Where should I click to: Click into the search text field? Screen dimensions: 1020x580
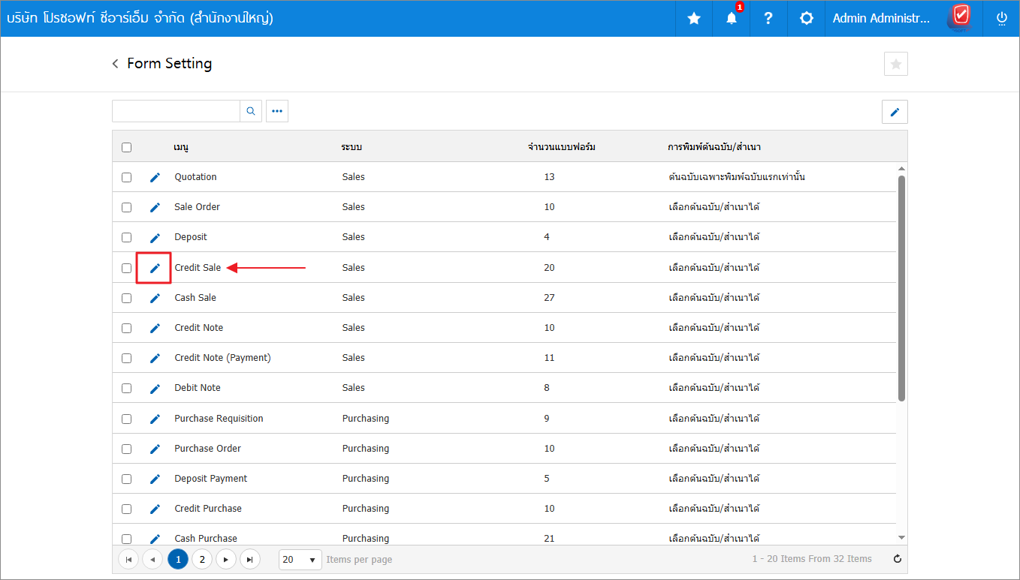(x=176, y=111)
